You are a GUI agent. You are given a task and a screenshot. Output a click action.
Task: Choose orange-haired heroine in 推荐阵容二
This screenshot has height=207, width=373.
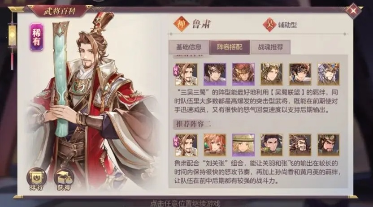(x=215, y=145)
